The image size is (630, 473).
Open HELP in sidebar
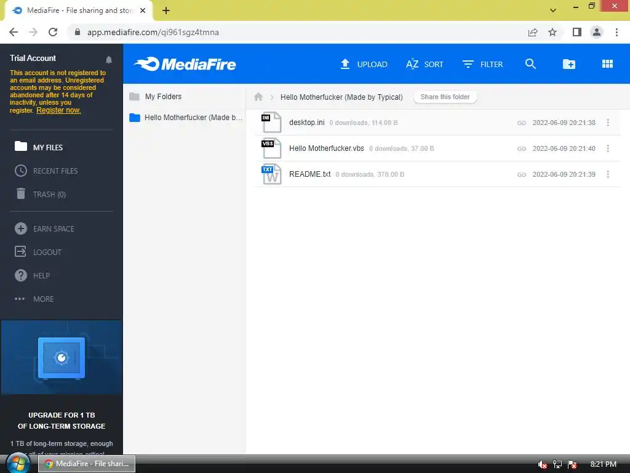32,275
